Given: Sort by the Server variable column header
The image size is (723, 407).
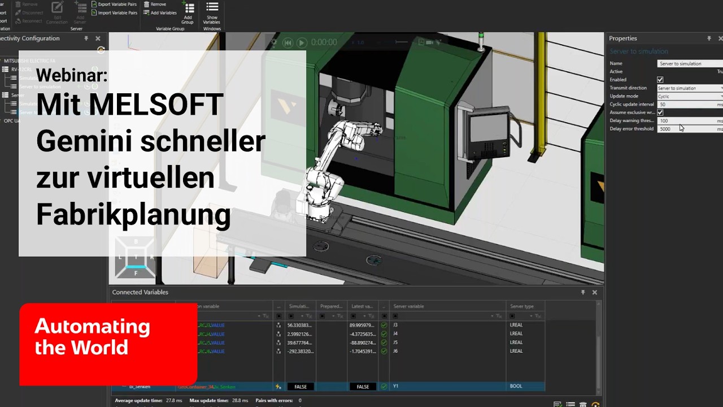Looking at the screenshot, I should (x=448, y=306).
